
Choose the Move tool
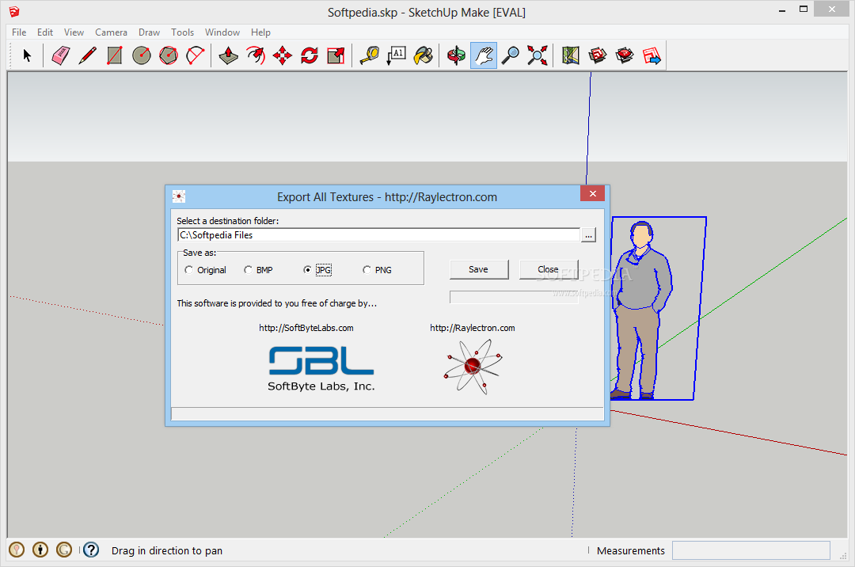point(283,55)
